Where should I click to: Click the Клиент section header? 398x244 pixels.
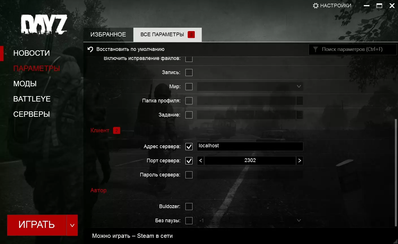point(100,130)
